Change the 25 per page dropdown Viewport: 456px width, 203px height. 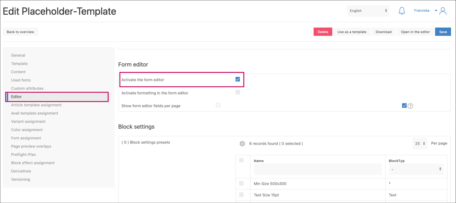pos(420,144)
